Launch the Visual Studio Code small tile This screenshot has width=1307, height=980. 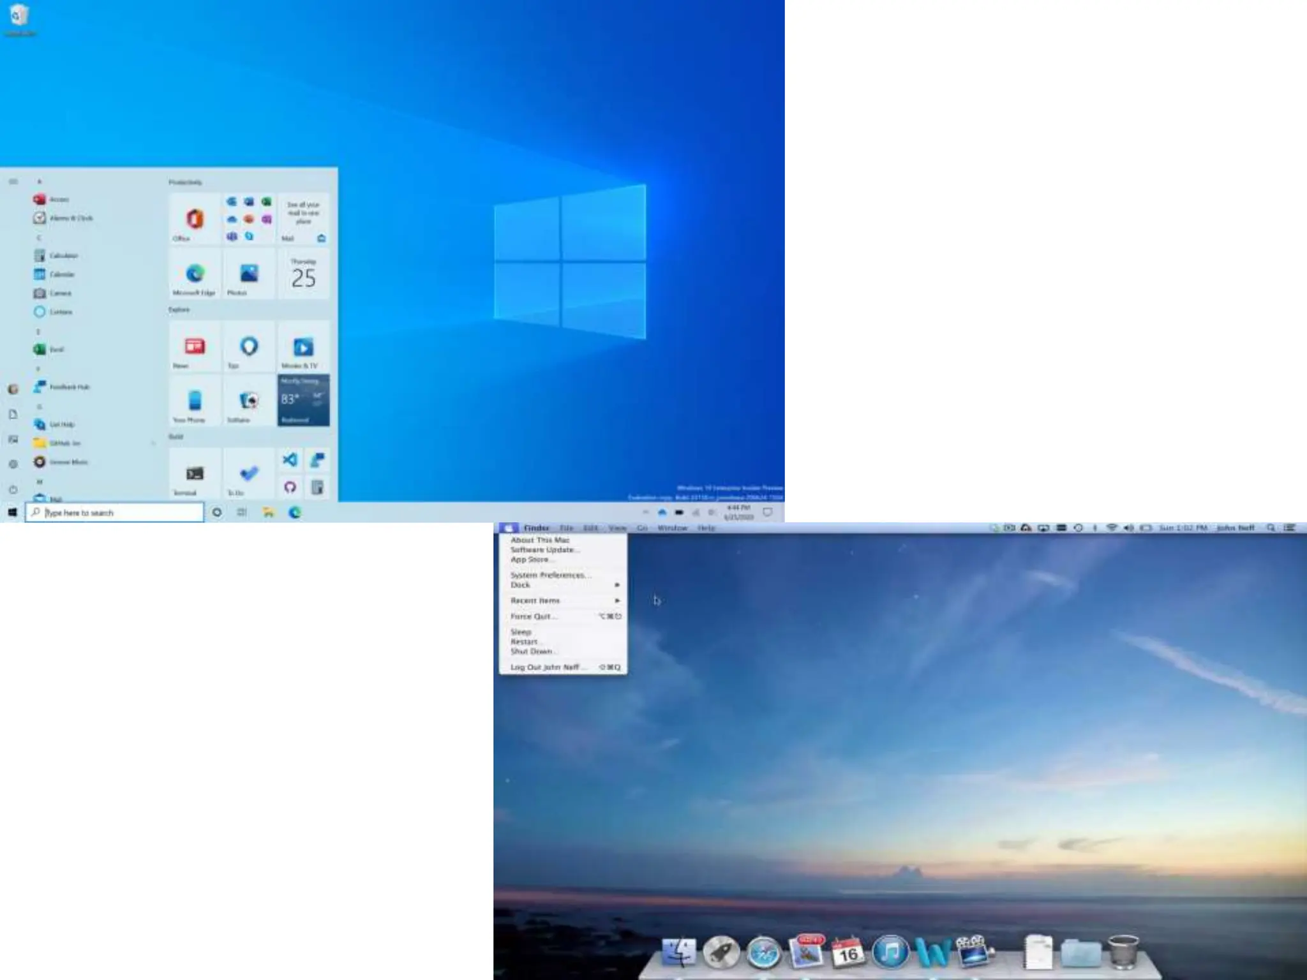click(290, 460)
